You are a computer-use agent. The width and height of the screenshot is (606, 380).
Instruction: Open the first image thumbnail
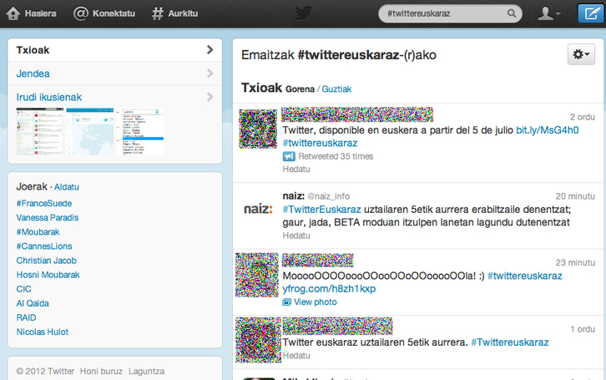click(x=40, y=131)
